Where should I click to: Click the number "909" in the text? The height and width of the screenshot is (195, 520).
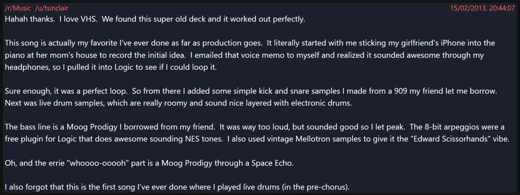tap(401, 91)
